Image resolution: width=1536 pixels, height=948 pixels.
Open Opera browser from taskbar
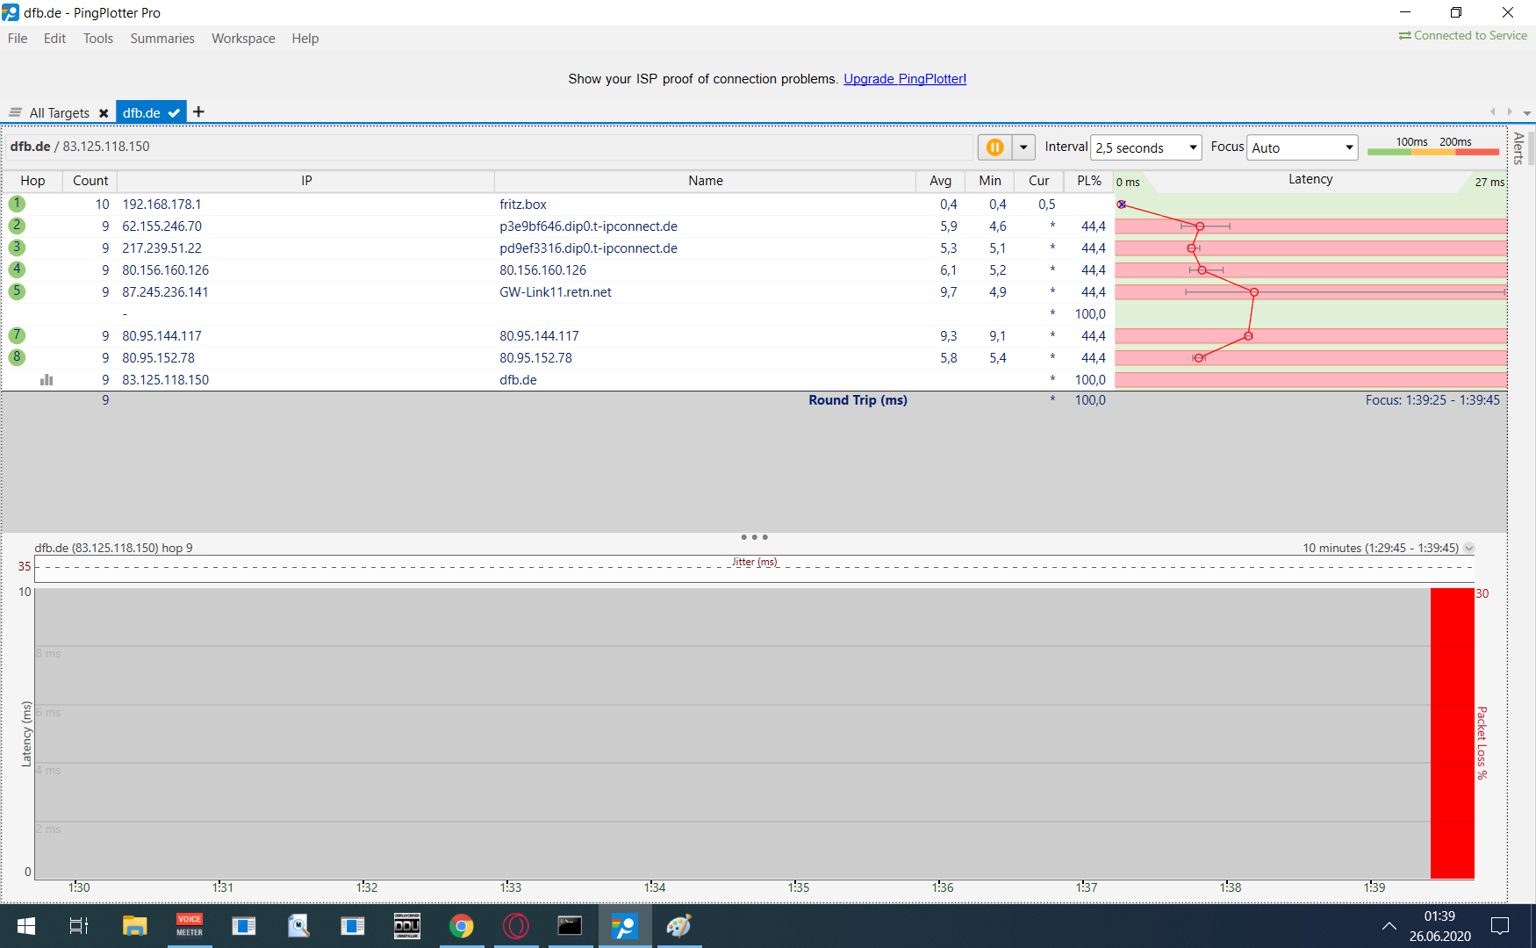[515, 926]
